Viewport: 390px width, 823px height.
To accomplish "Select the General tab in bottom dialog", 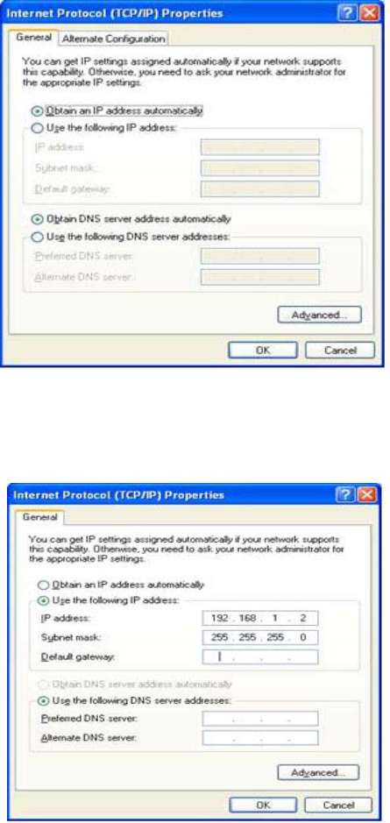I will click(40, 517).
